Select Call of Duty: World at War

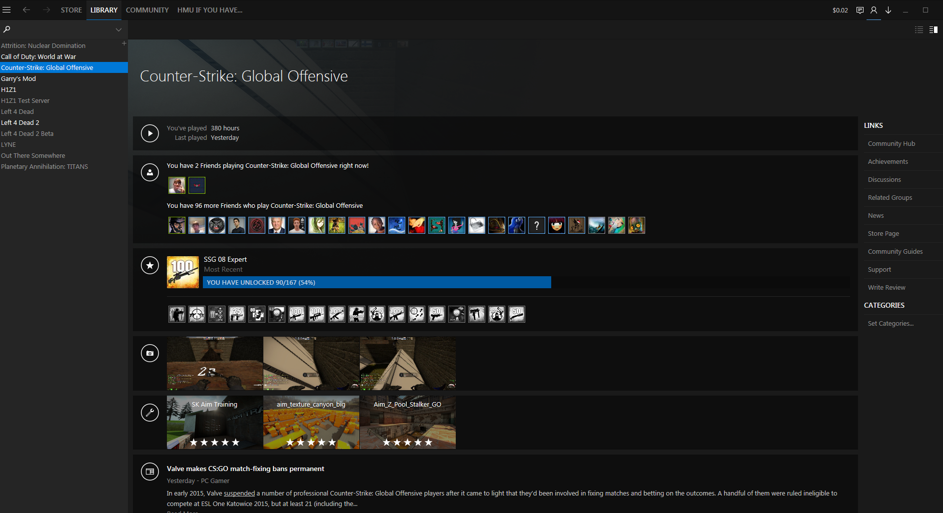(64, 56)
